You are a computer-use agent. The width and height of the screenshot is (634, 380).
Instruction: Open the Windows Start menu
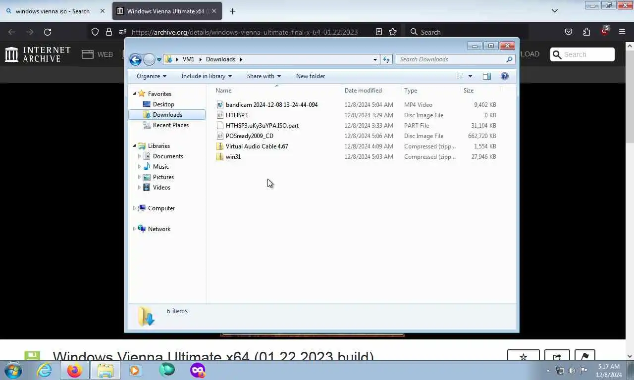(13, 370)
